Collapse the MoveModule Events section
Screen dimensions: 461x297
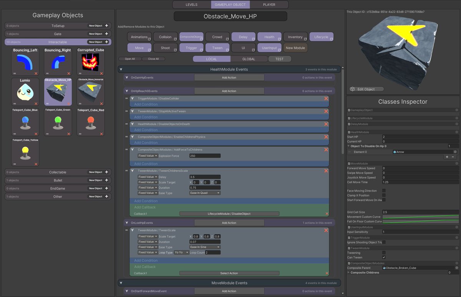tap(121, 283)
